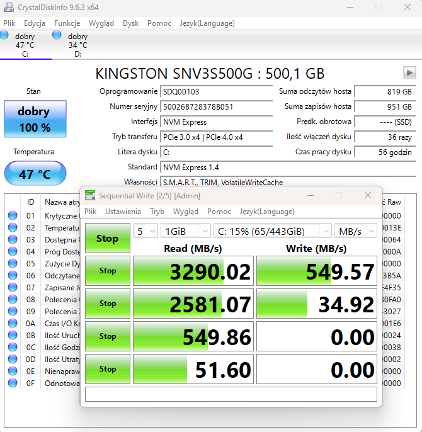
Task: Click blue status orb for attribute 0F
Action: (x=12, y=383)
